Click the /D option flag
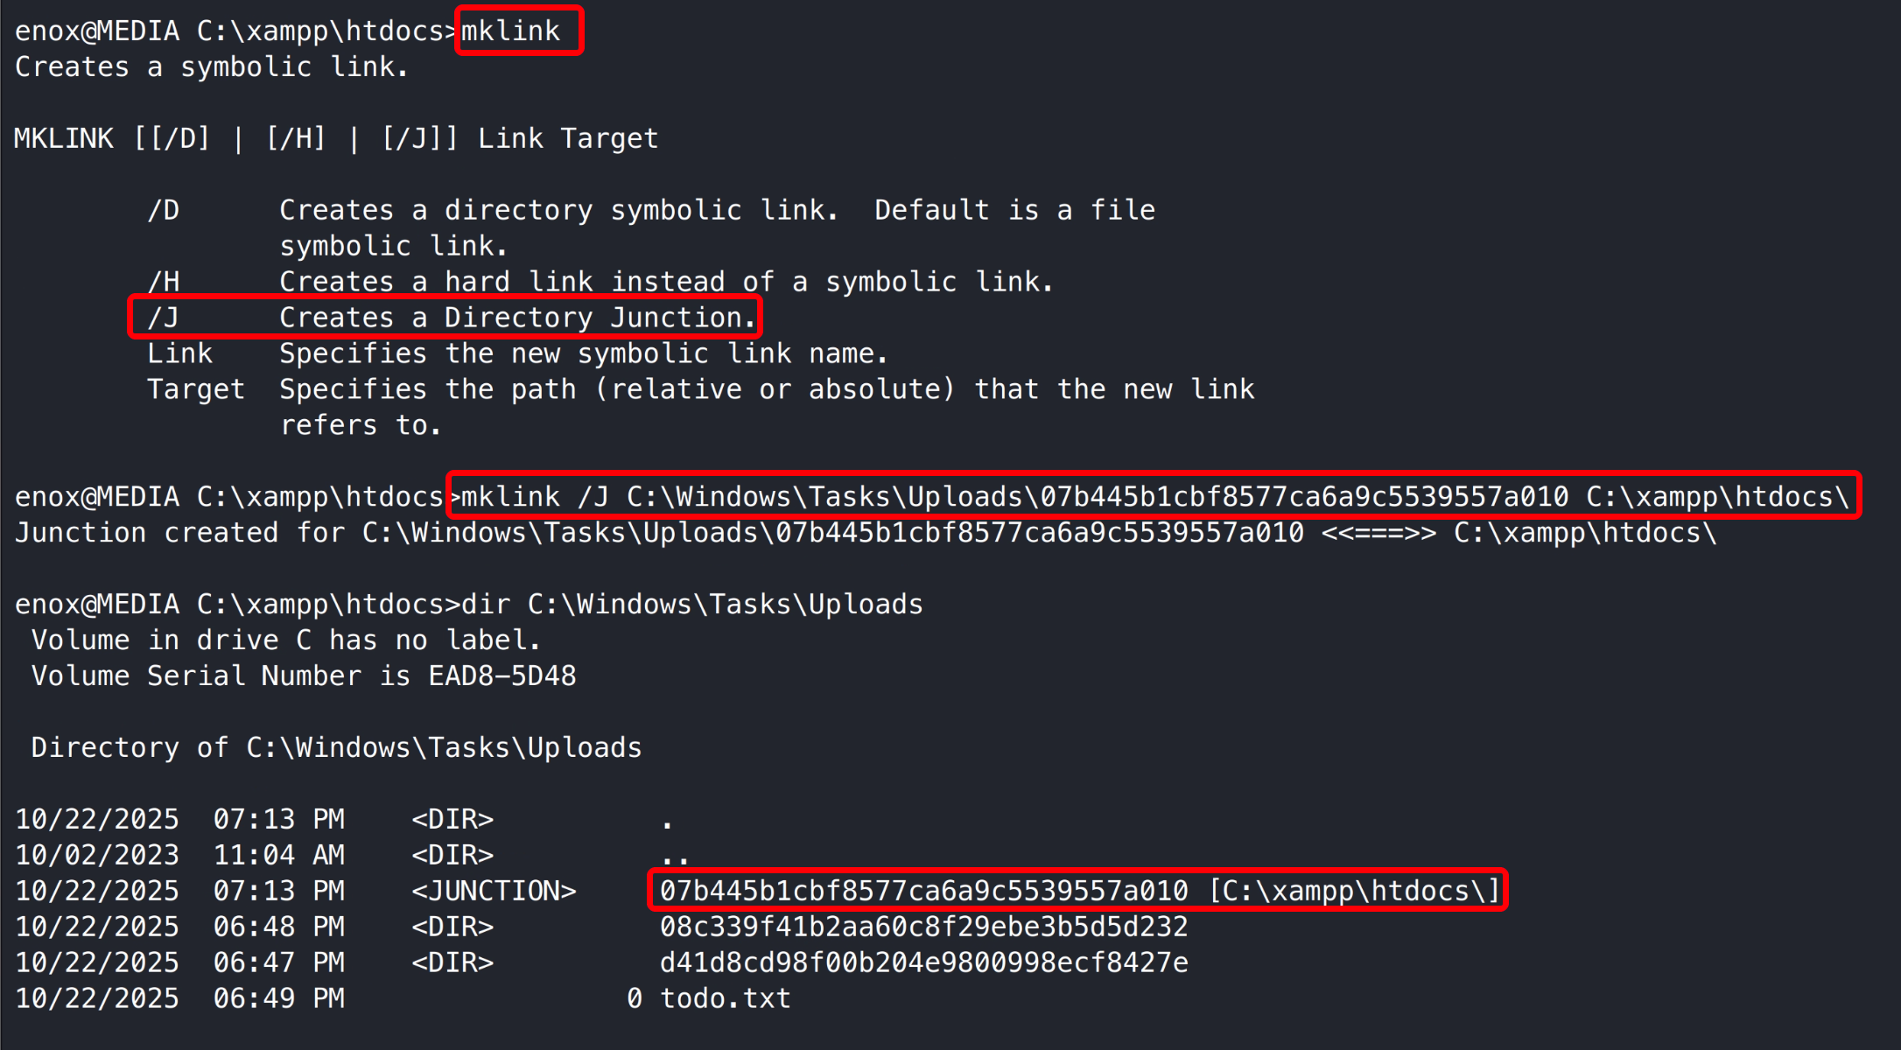The height and width of the screenshot is (1050, 1901). tap(164, 210)
